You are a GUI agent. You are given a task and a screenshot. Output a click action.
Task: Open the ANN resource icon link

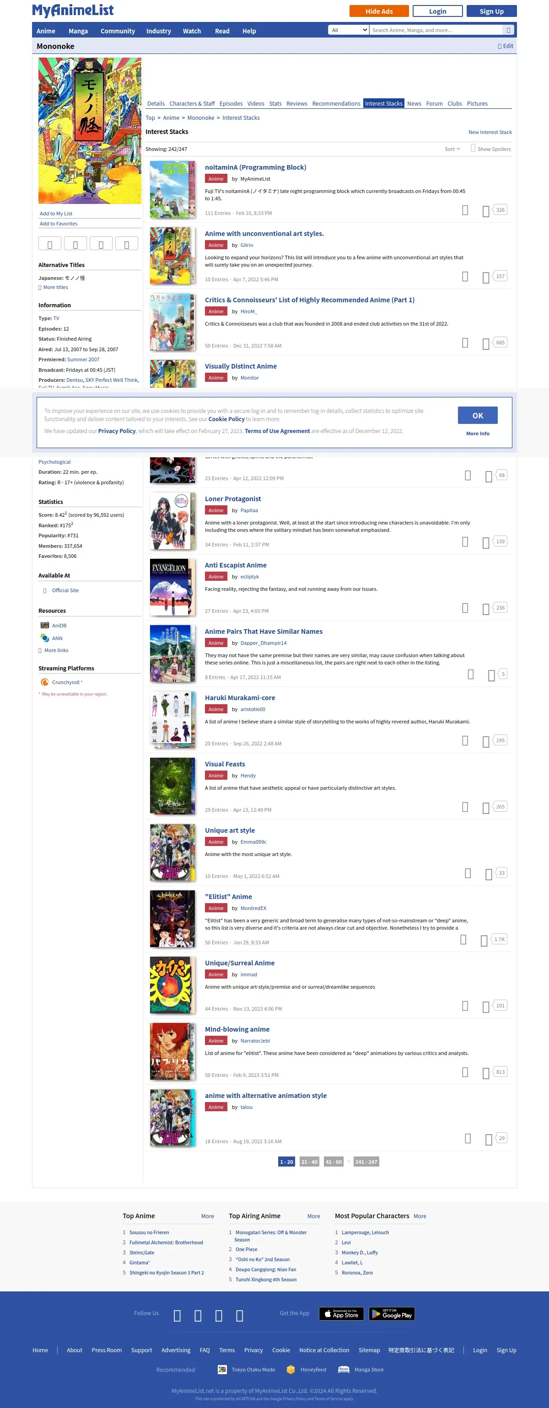[45, 638]
